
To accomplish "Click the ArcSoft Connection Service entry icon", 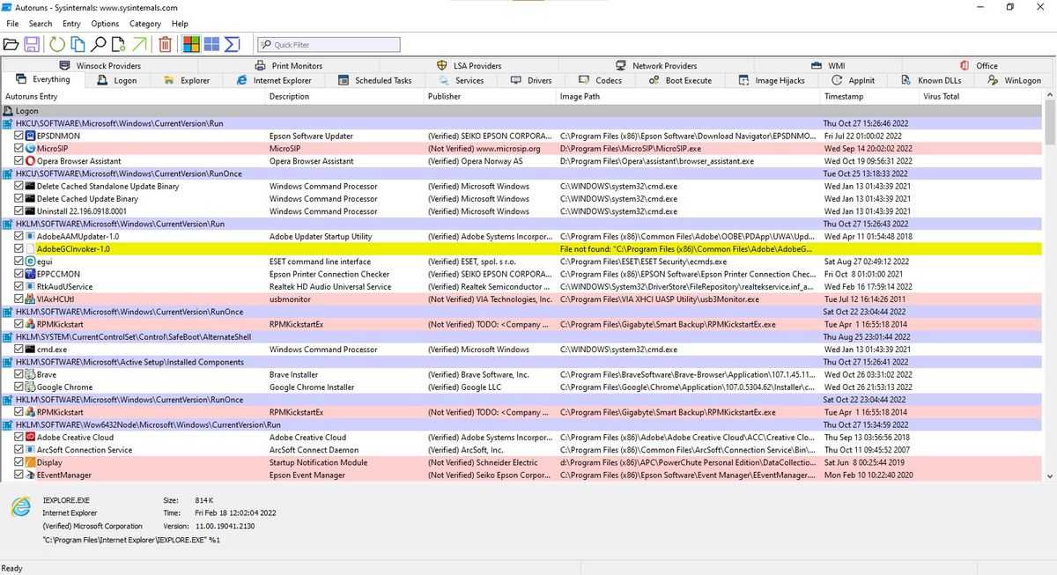I will 31,450.
